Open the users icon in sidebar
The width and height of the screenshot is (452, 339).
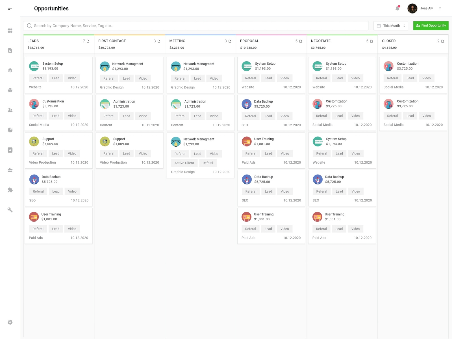pyautogui.click(x=10, y=110)
